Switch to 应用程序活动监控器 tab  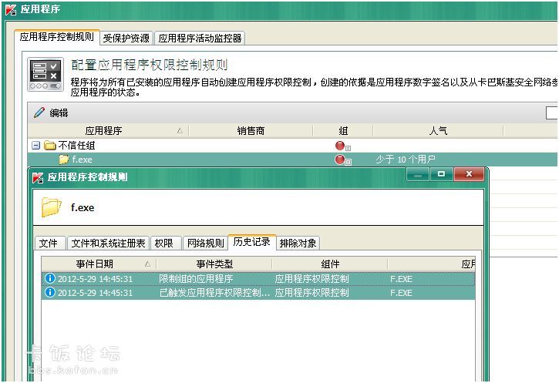click(200, 38)
